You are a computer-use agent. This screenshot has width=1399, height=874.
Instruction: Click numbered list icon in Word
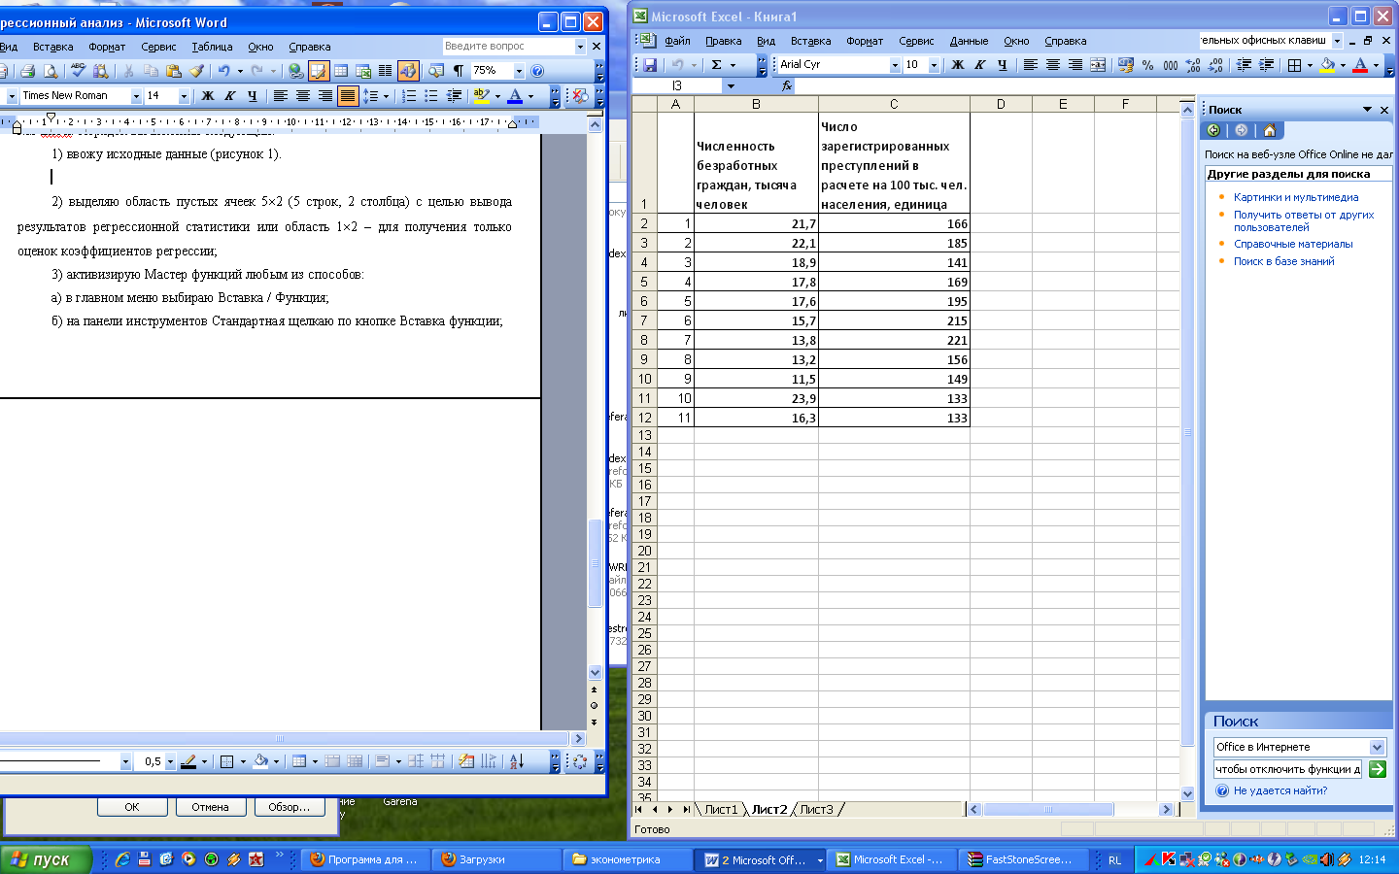click(x=409, y=96)
